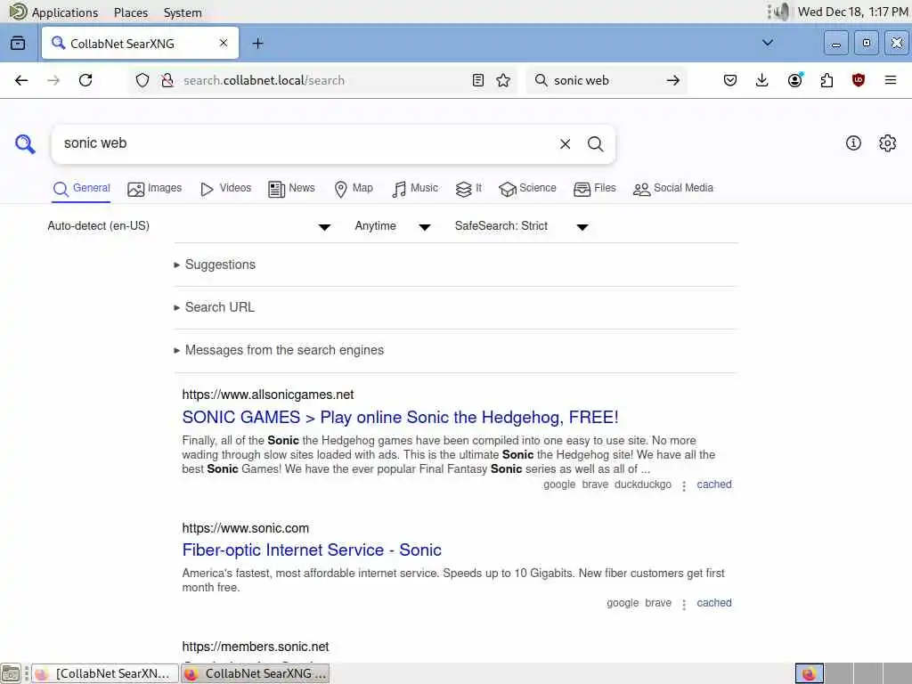
Task: Switch to the Videos category
Action: coord(225,189)
